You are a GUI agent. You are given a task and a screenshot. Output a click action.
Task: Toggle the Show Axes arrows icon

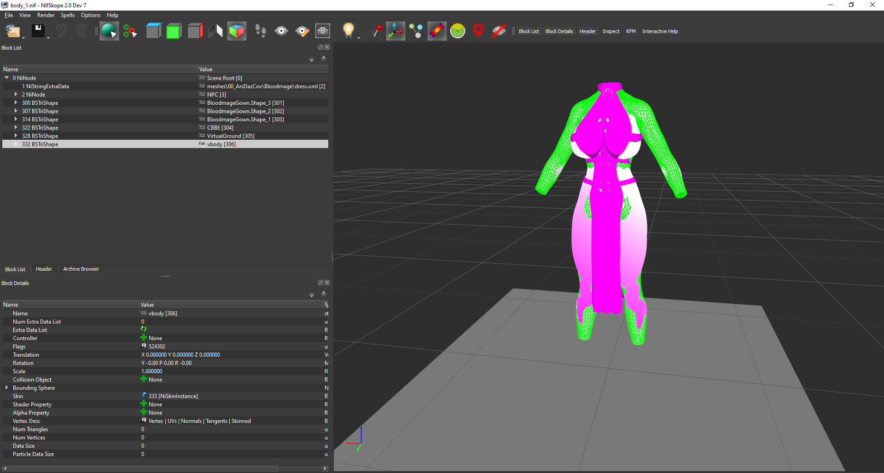pos(395,31)
